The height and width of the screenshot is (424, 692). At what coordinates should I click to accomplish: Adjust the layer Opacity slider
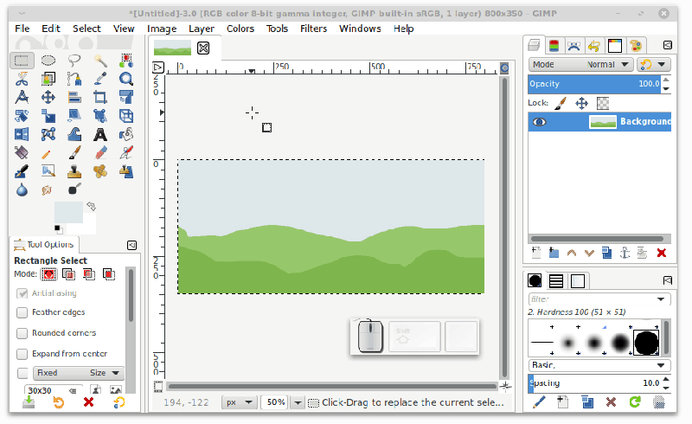(594, 84)
